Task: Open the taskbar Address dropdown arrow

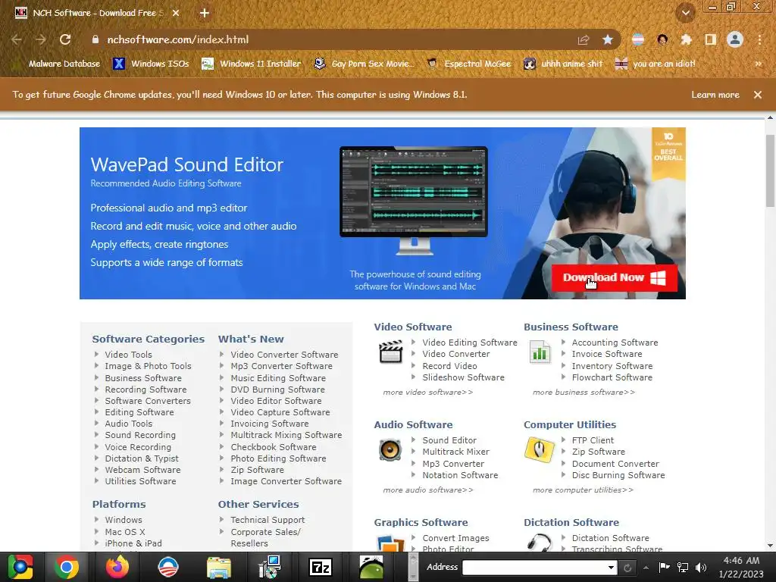Action: pyautogui.click(x=612, y=567)
